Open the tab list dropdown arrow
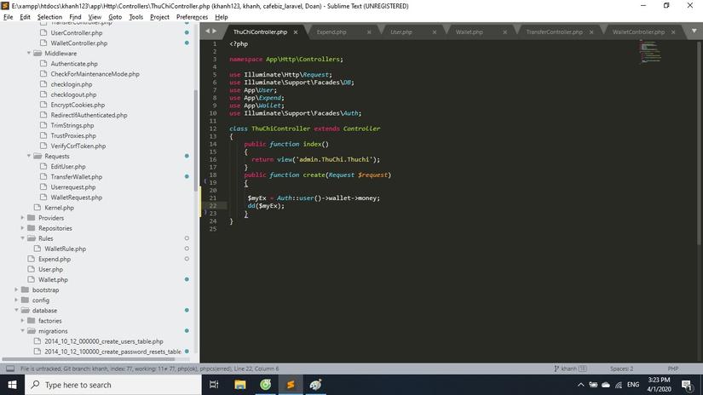 694,31
